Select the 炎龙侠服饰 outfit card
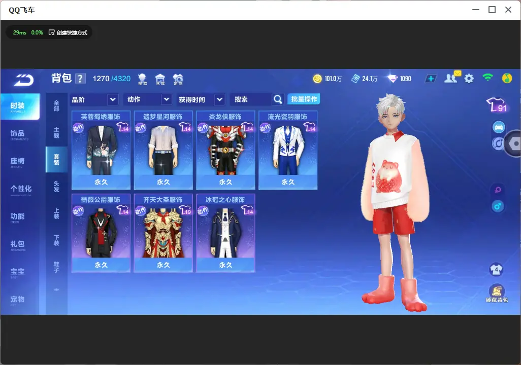 click(x=225, y=151)
